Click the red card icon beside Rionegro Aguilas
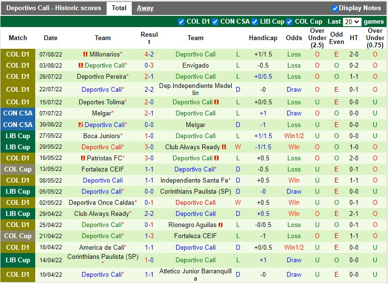Image resolution: width=388 pixels, height=284 pixels. pyautogui.click(x=221, y=225)
